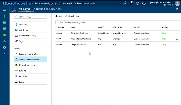The image size is (181, 105).
Task: Click test-nsg01 Outbound security rules breadcrumb
Action: coord(79,3)
